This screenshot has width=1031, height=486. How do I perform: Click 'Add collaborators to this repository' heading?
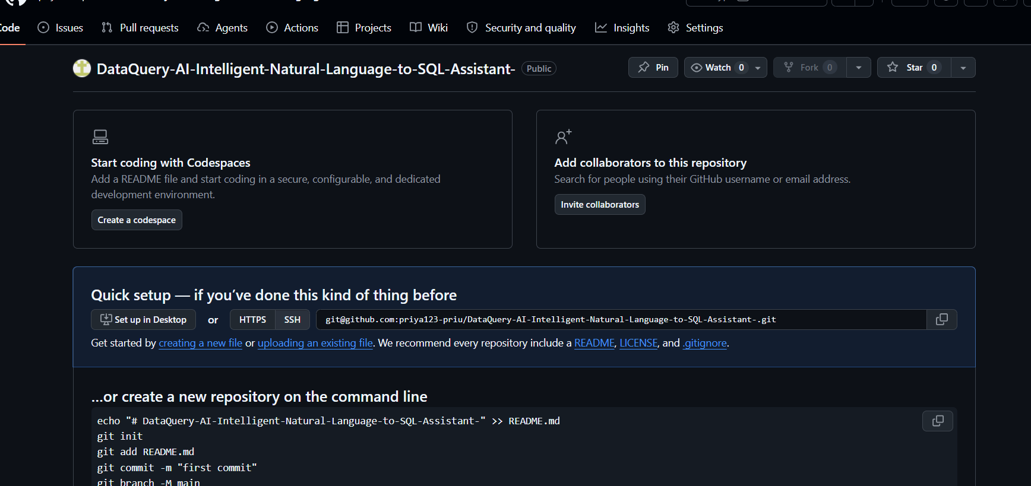[650, 163]
